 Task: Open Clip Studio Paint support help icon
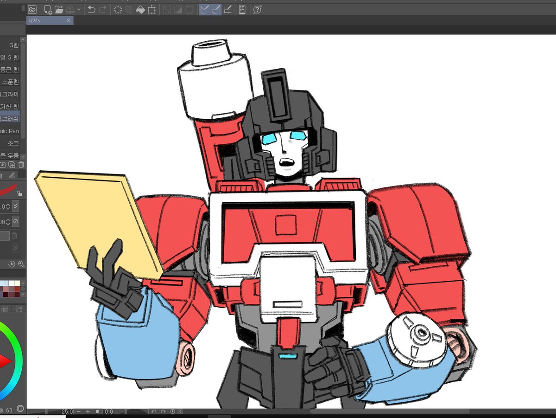(258, 9)
